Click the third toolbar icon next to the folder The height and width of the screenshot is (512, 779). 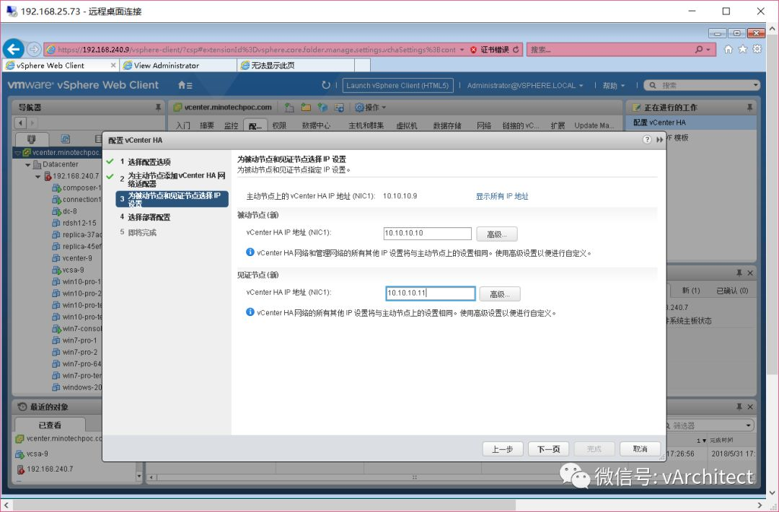click(322, 107)
